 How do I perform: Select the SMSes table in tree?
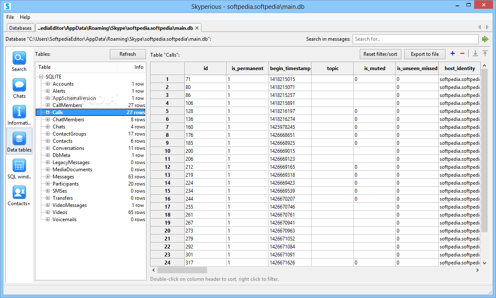coord(60,191)
